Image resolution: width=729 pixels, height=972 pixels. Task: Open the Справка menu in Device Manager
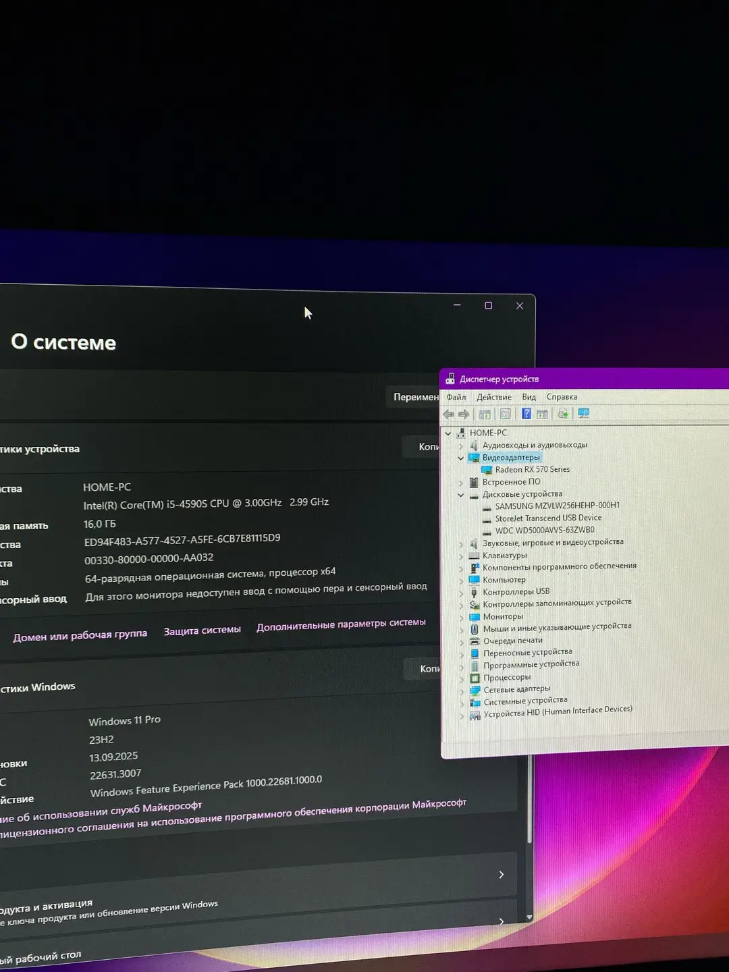562,397
